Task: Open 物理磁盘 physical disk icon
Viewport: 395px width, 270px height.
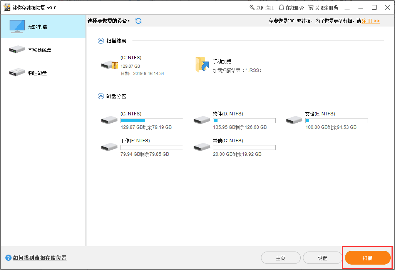Action: [x=17, y=72]
